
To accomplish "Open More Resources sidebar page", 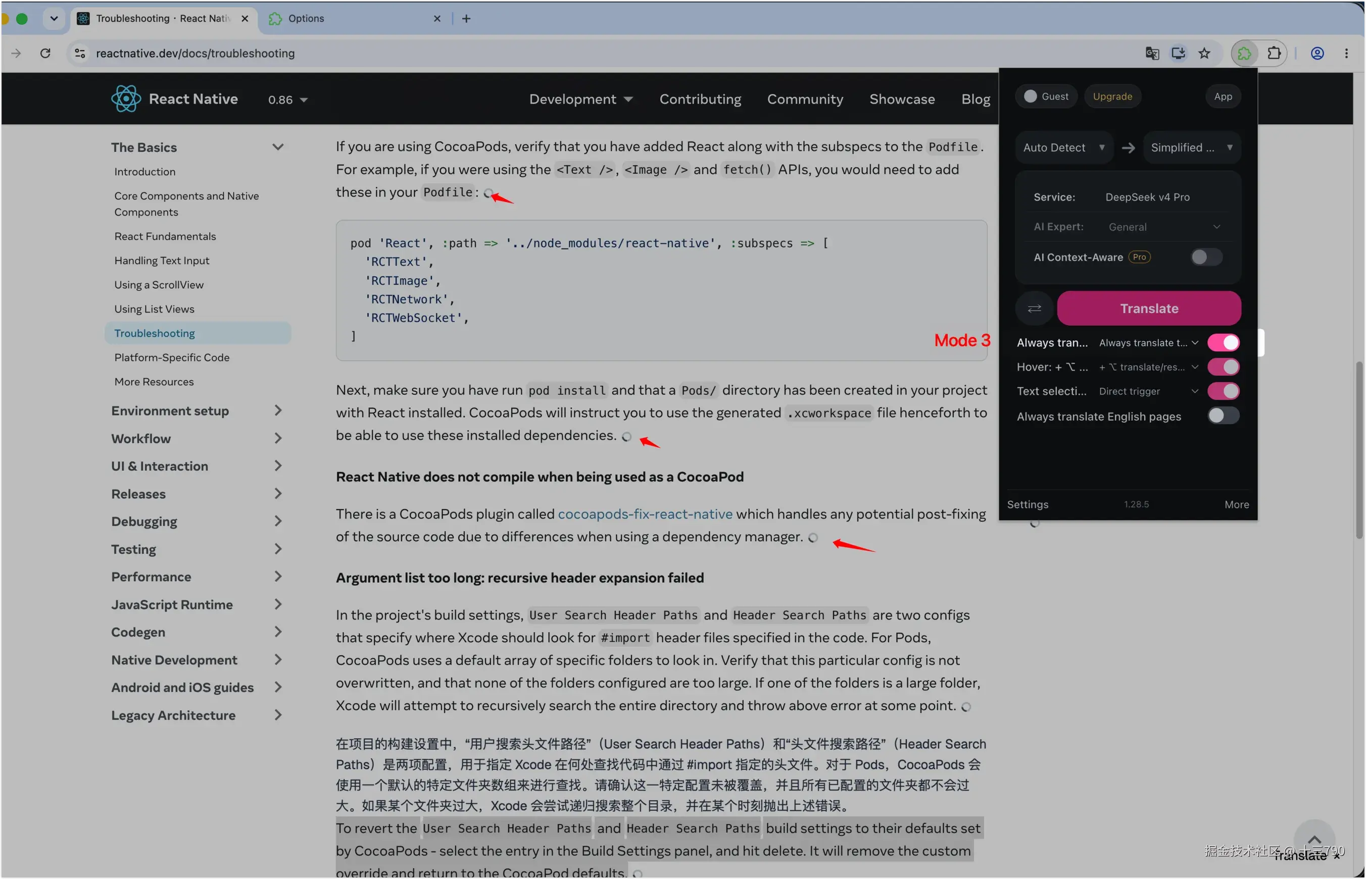I will tap(154, 382).
